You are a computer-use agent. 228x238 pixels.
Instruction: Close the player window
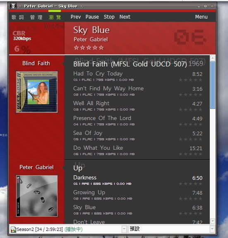pyautogui.click(x=212, y=6)
